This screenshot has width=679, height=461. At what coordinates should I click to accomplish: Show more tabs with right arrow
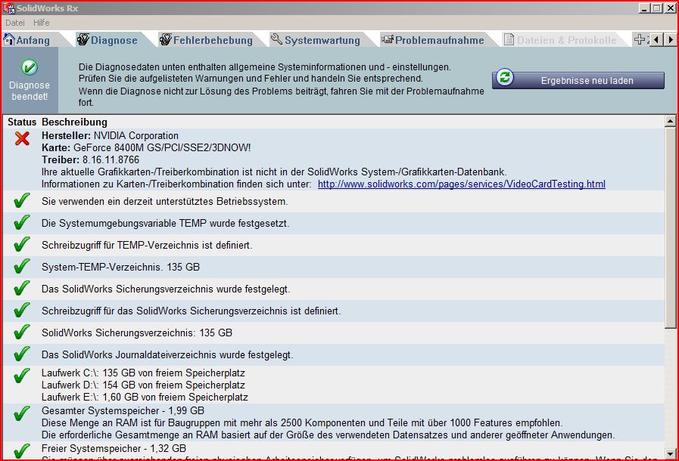[x=671, y=39]
